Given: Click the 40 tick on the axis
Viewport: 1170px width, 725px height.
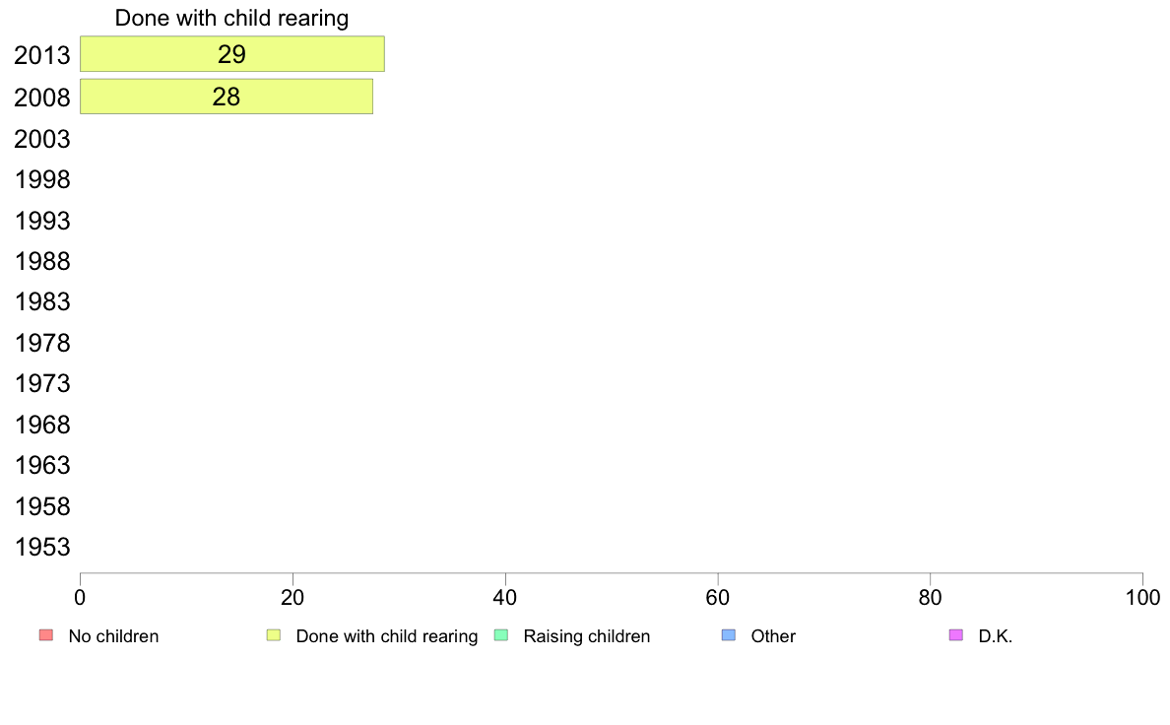Looking at the screenshot, I should coord(505,598).
